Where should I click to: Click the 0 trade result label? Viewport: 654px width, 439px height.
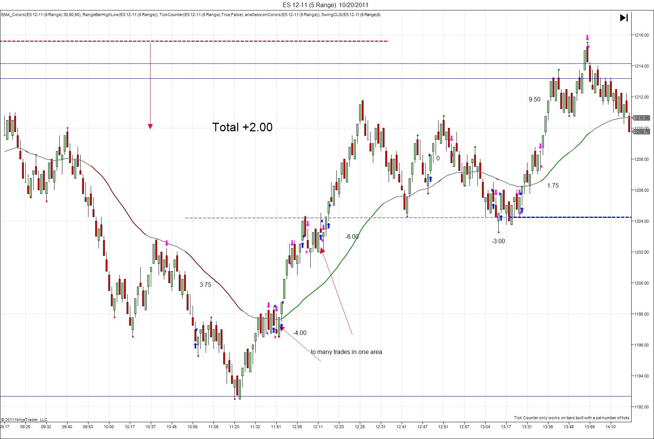coord(438,158)
